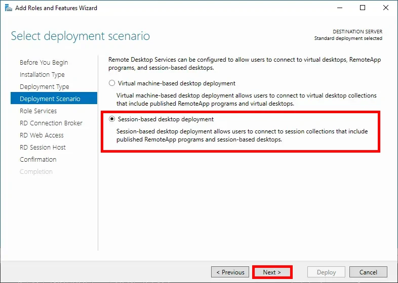Select Session-based desktop deployment radio button
This screenshot has width=398, height=283.
[112, 120]
